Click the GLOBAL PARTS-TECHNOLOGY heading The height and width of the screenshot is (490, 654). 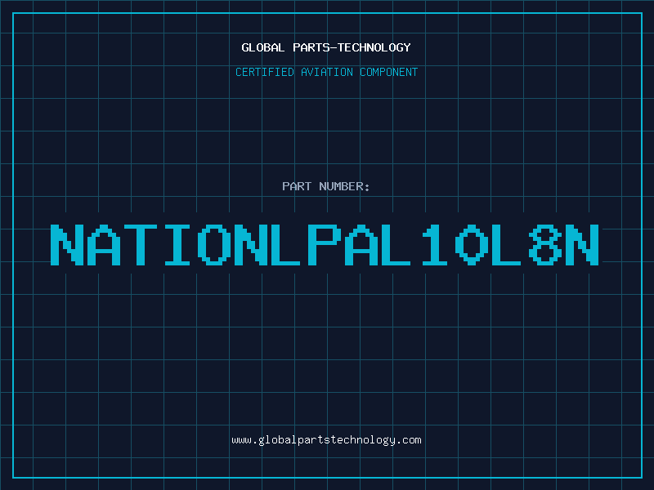pyautogui.click(x=326, y=47)
